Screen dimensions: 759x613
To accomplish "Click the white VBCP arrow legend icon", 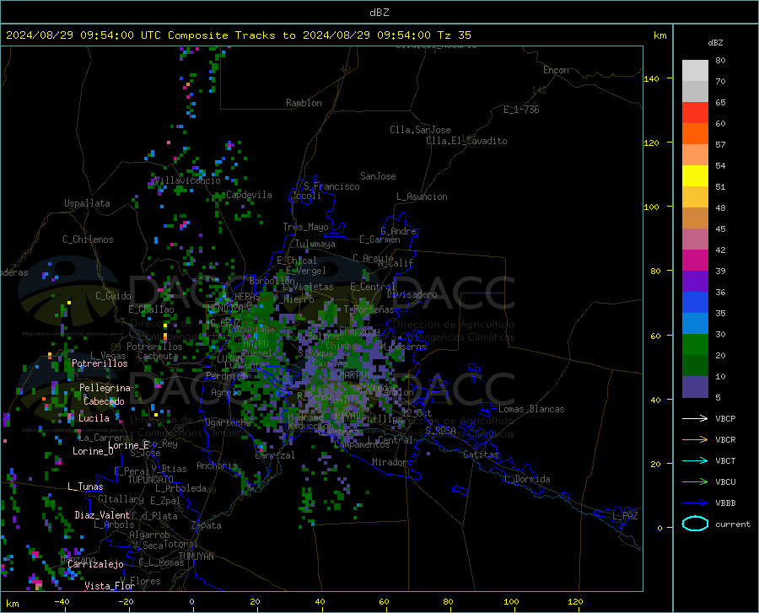I will (695, 418).
